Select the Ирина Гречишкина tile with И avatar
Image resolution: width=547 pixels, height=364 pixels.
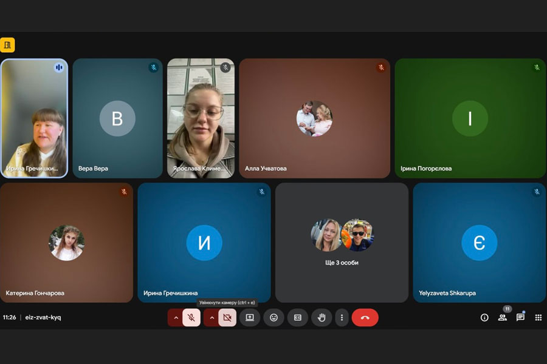pos(204,243)
